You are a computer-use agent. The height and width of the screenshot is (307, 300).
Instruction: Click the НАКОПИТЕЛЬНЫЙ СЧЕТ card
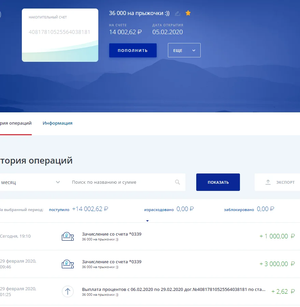60,35
